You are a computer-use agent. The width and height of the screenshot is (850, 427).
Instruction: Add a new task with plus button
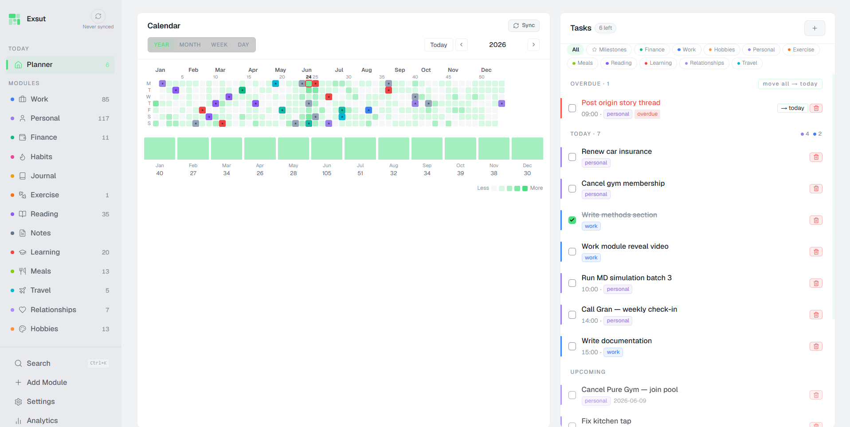815,28
